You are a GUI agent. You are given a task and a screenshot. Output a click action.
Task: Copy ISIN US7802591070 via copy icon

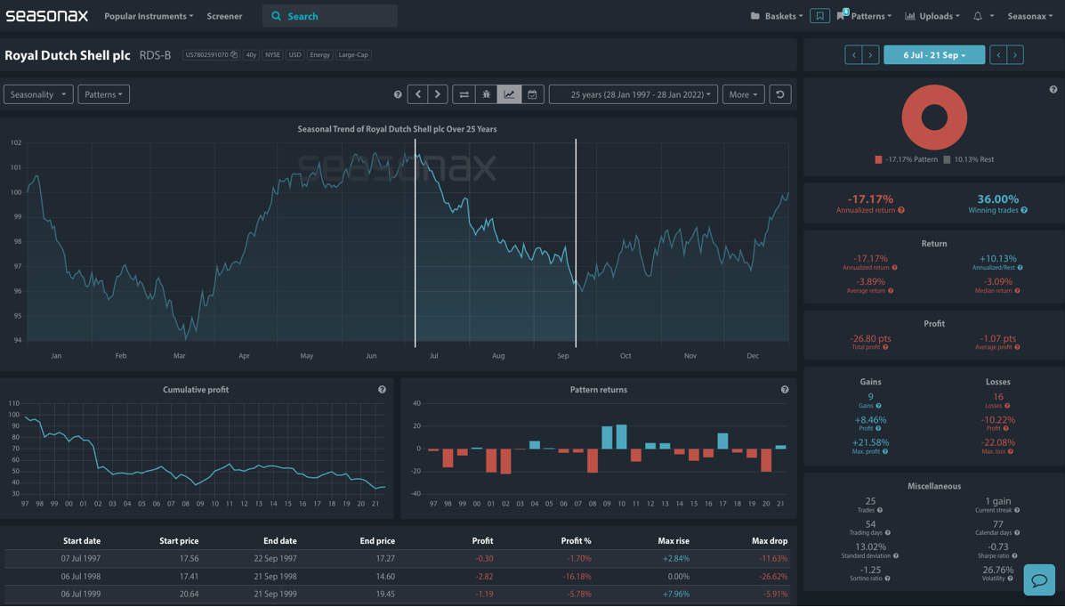click(234, 55)
